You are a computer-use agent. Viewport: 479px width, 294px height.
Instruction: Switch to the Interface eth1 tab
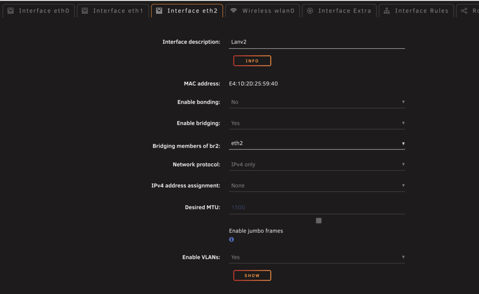113,11
